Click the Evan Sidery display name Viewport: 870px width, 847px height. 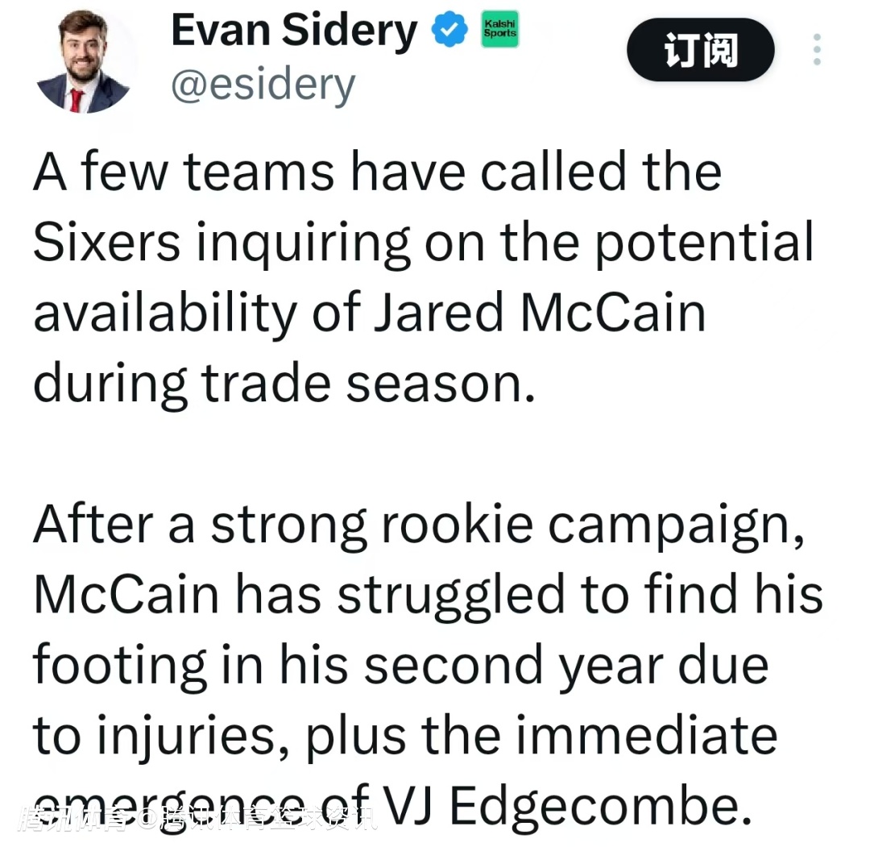tap(295, 32)
